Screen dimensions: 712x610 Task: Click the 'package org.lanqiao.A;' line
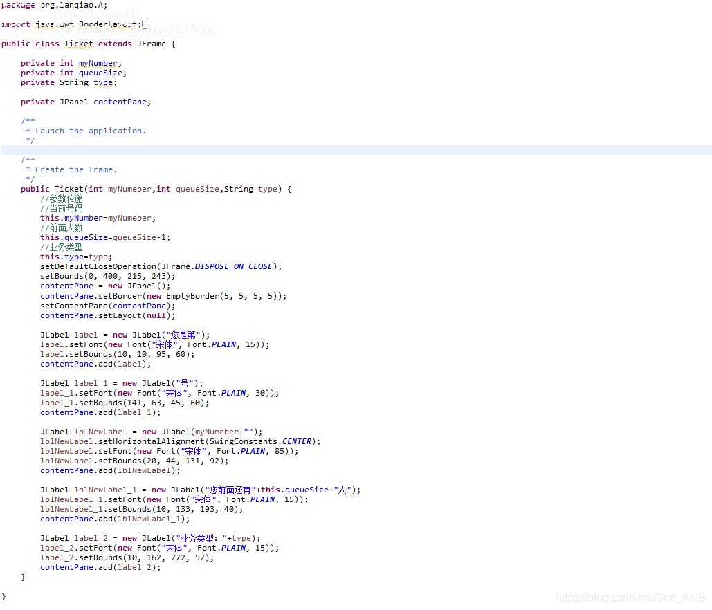point(55,5)
